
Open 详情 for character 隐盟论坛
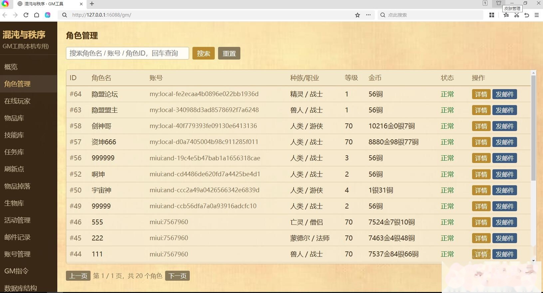(x=481, y=94)
